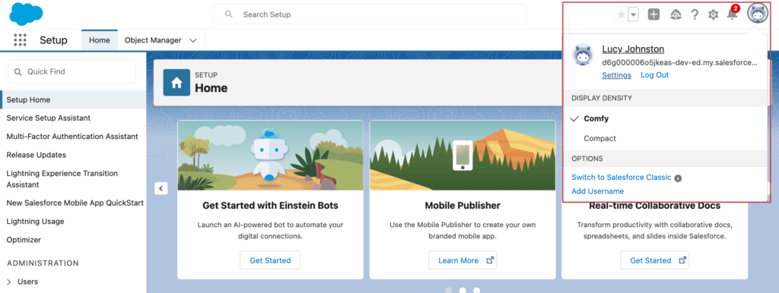Open the App Launcher dots grid
The width and height of the screenshot is (779, 293).
[20, 40]
